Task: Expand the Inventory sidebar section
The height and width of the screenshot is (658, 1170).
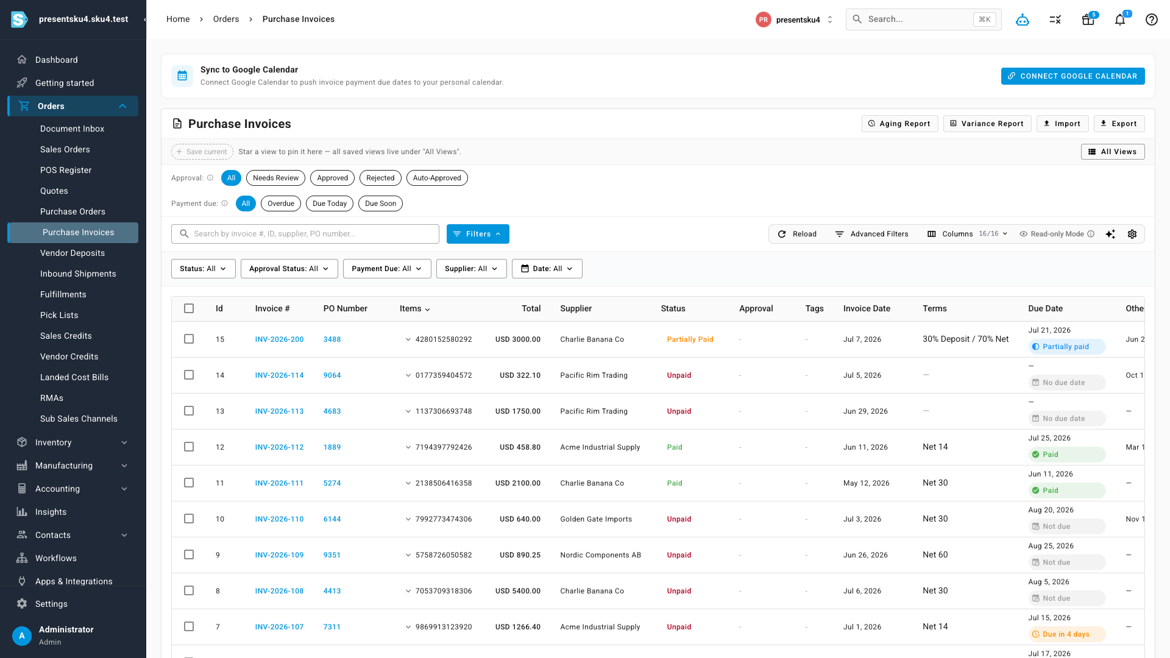Action: 124,442
